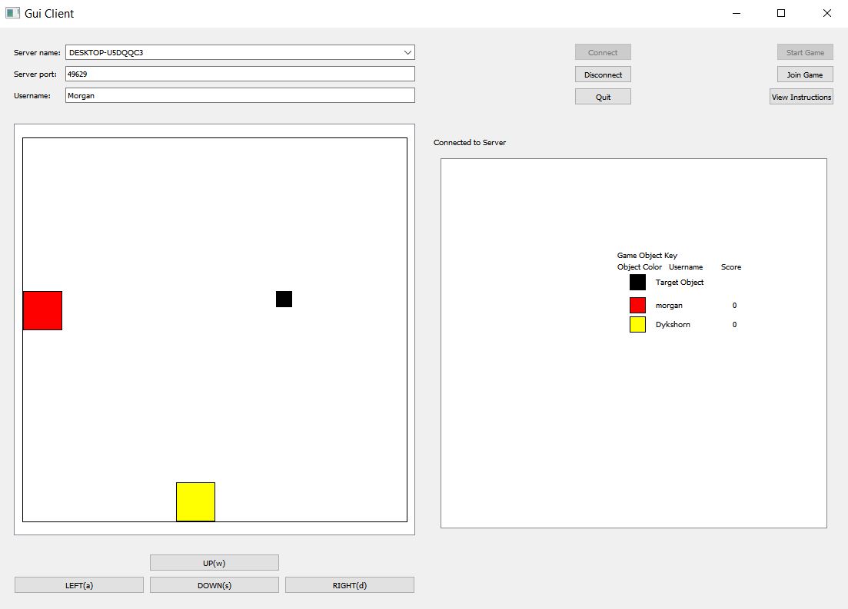Screen dimensions: 848x609
Task: Click the red morgan legend color swatch
Action: 637,305
